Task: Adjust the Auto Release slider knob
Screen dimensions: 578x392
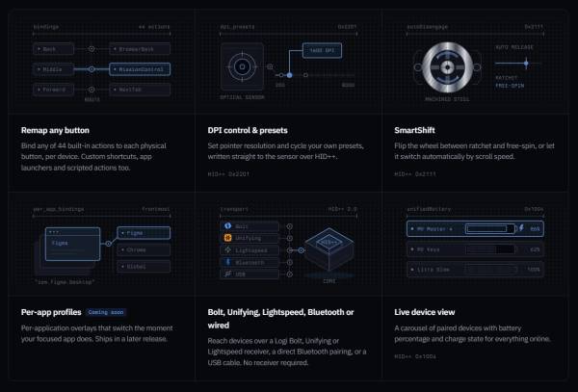Action: (x=526, y=64)
